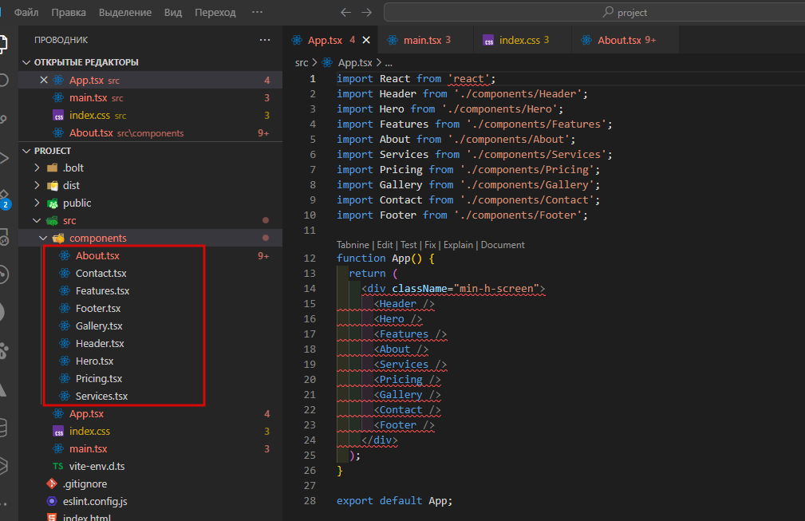805x521 pixels.
Task: Close the App.tsx editor tab
Action: (366, 40)
